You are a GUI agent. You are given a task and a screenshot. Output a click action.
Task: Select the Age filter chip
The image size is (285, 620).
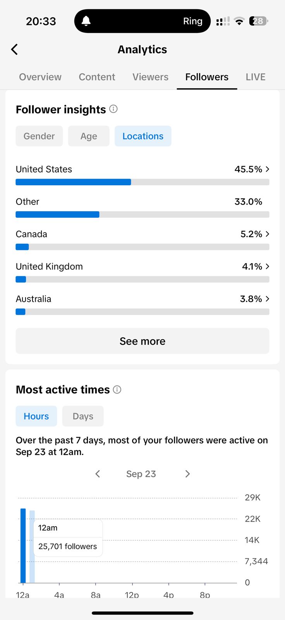(x=89, y=136)
